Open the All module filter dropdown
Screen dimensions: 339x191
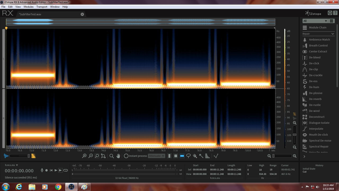315,21
